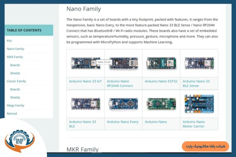236x157 pixels.
Task: Click the Arduino Nano 33 BLE board image
Action: [85, 104]
